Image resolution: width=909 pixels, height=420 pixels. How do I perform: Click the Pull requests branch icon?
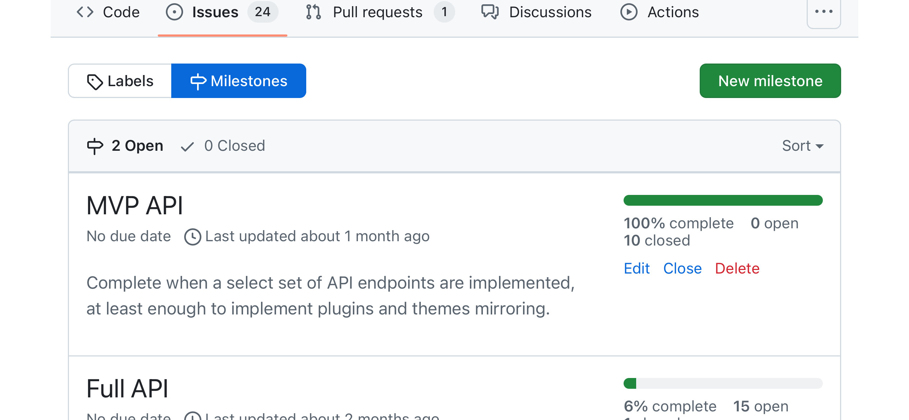[313, 12]
